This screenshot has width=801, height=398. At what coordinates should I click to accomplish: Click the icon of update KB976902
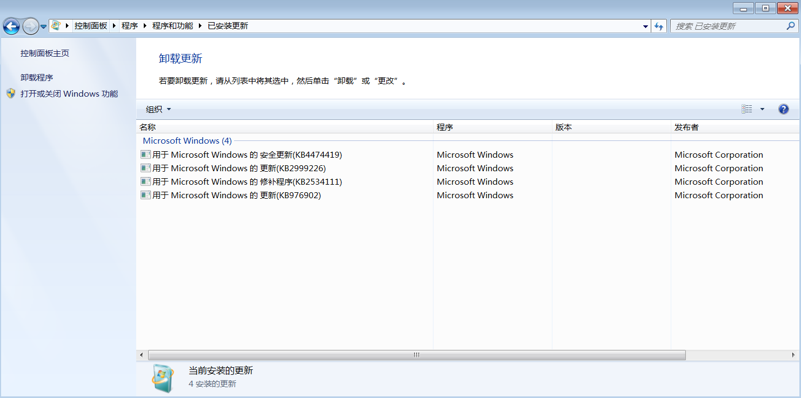coord(145,195)
